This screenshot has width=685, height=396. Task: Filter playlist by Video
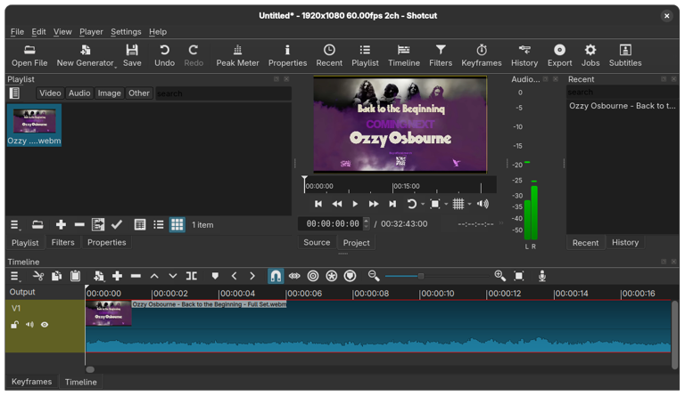pos(50,93)
